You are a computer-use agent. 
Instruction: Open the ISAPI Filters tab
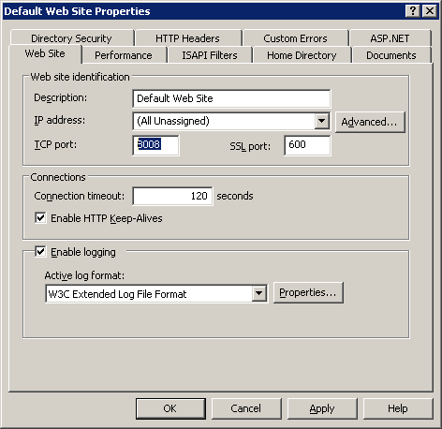coord(210,55)
